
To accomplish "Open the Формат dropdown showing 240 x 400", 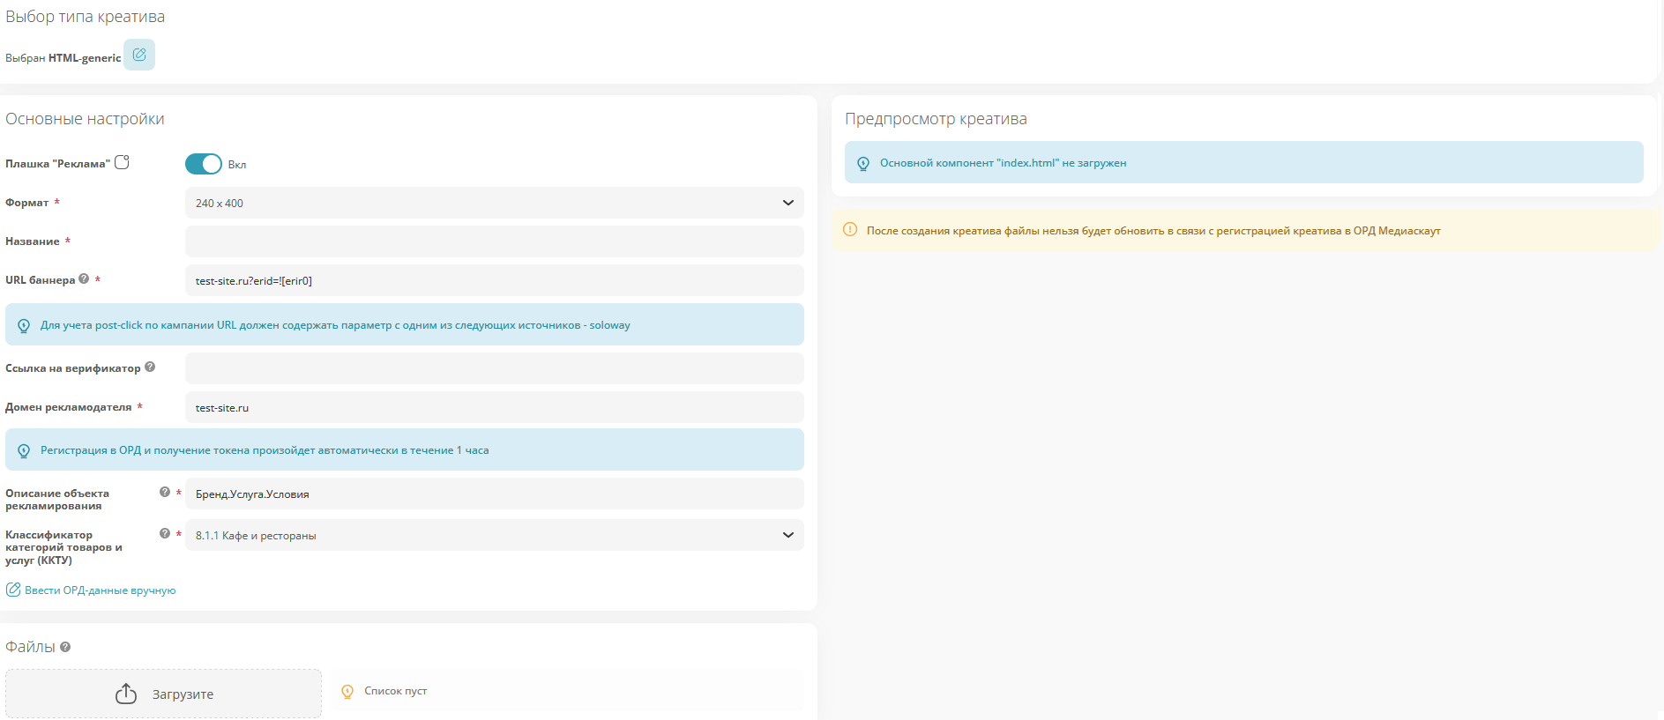I will click(495, 203).
